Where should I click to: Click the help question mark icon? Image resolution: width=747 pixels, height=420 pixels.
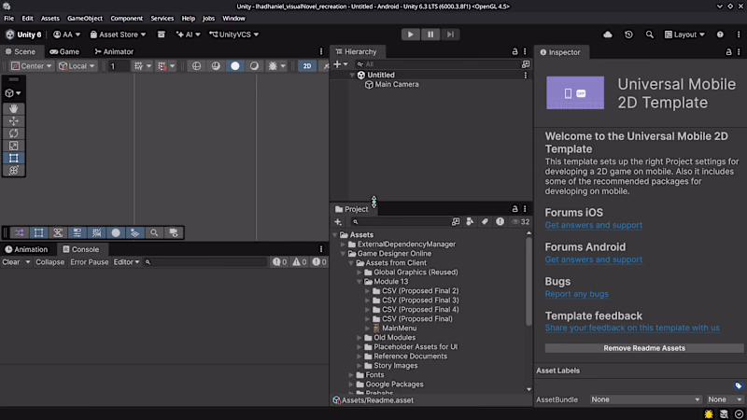click(x=720, y=35)
